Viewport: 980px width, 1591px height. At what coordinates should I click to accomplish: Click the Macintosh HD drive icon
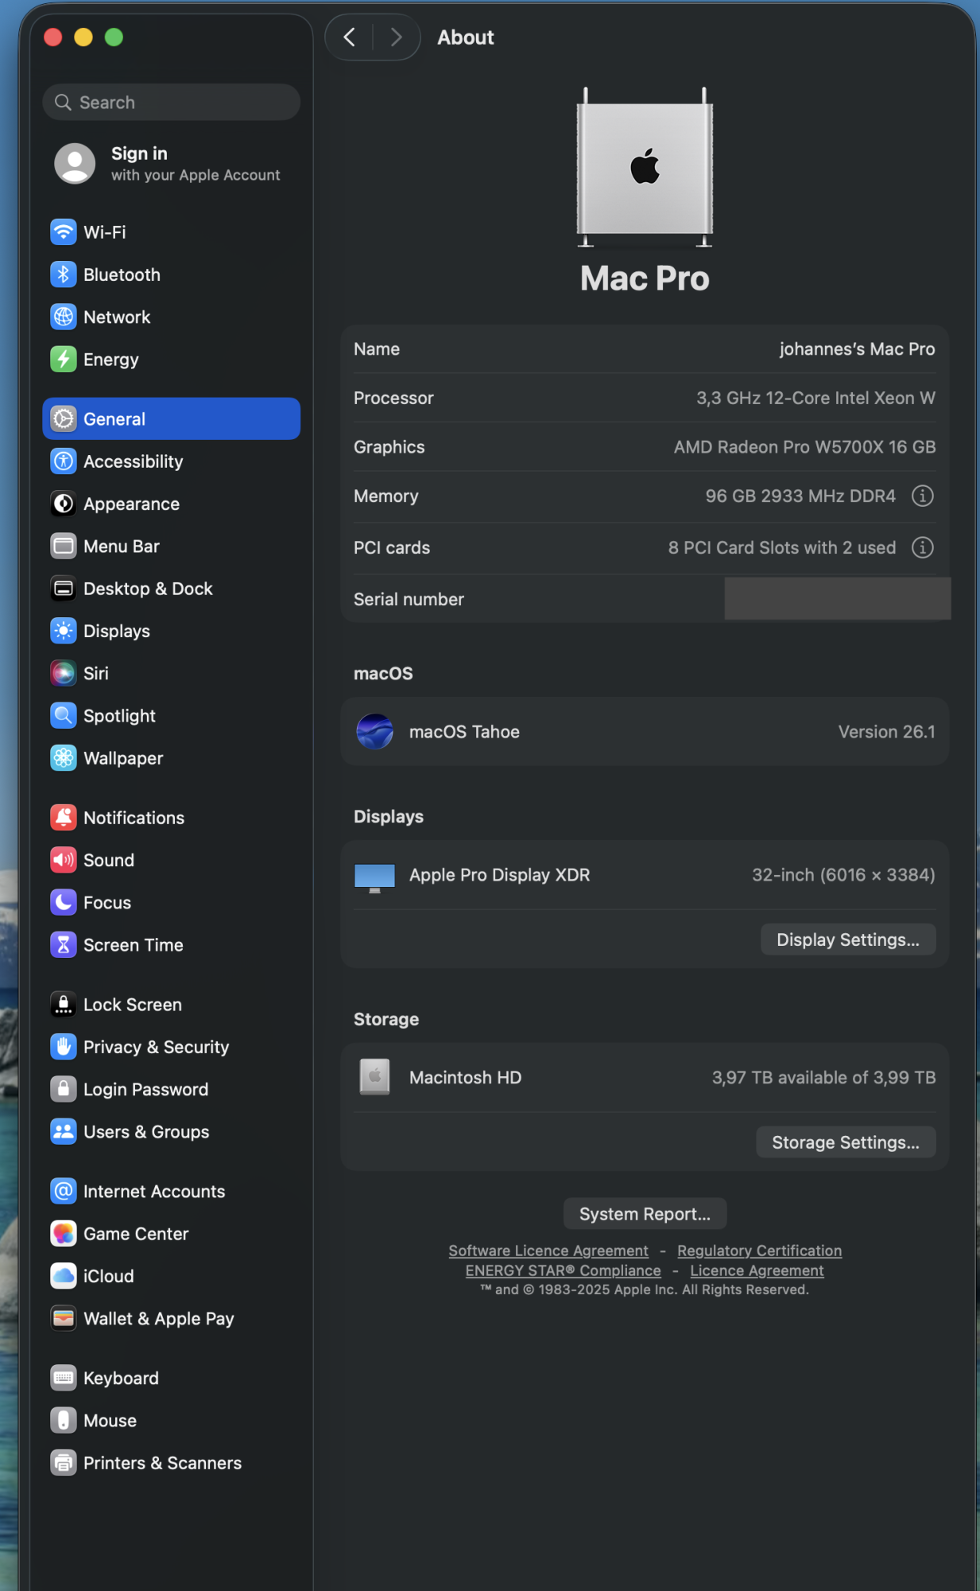[x=374, y=1077]
